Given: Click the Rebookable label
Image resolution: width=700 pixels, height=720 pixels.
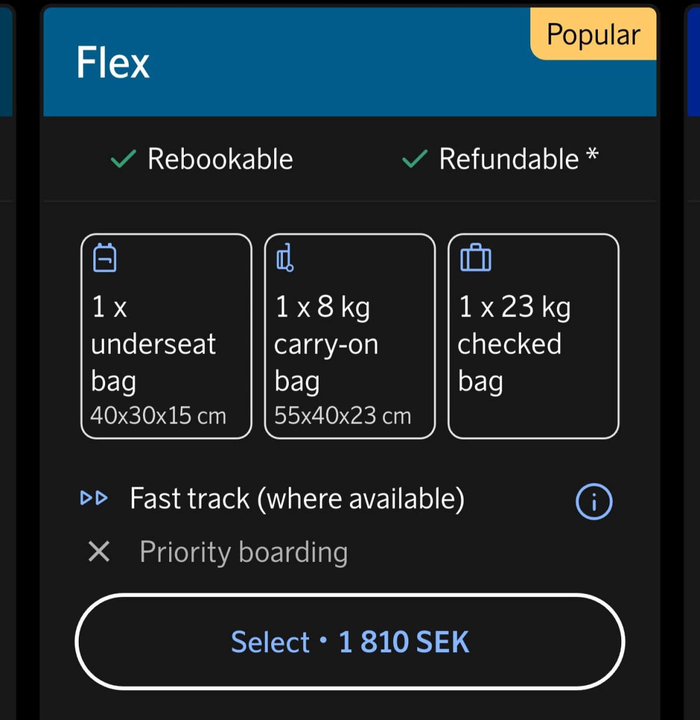Looking at the screenshot, I should tap(219, 158).
